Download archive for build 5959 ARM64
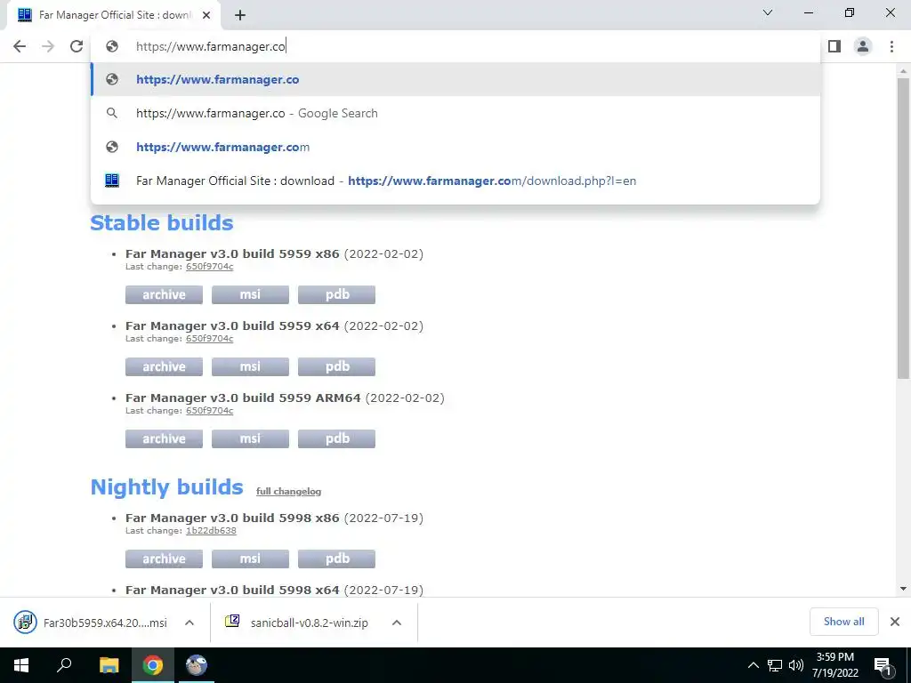 click(164, 438)
